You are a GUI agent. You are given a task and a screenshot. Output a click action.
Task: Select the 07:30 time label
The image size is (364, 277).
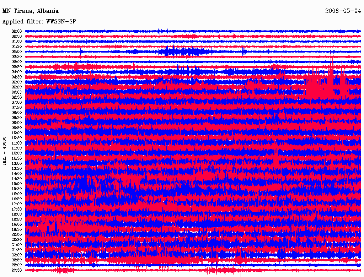click(x=17, y=107)
